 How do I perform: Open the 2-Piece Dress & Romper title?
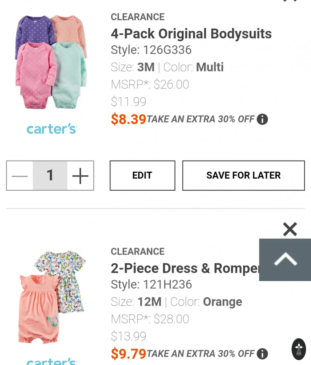(x=185, y=268)
